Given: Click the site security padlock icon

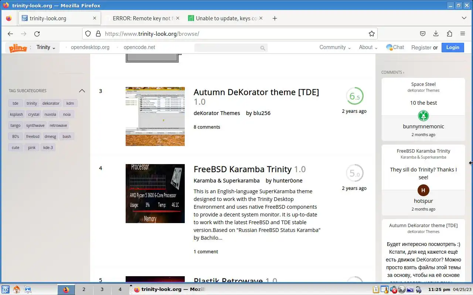Looking at the screenshot, I should [x=98, y=34].
